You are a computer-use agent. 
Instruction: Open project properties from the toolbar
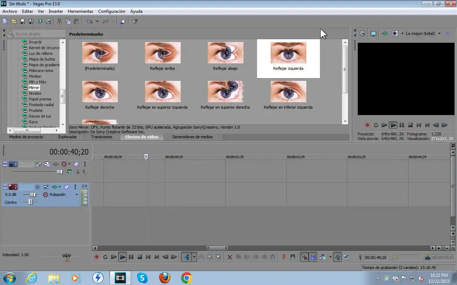[48, 21]
